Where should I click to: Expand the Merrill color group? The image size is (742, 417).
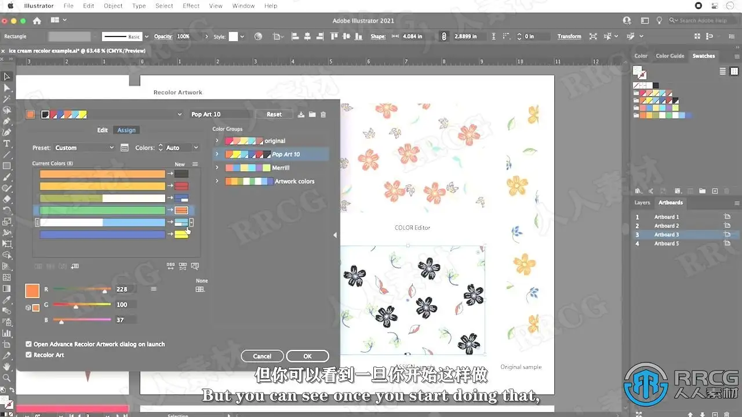tap(217, 167)
